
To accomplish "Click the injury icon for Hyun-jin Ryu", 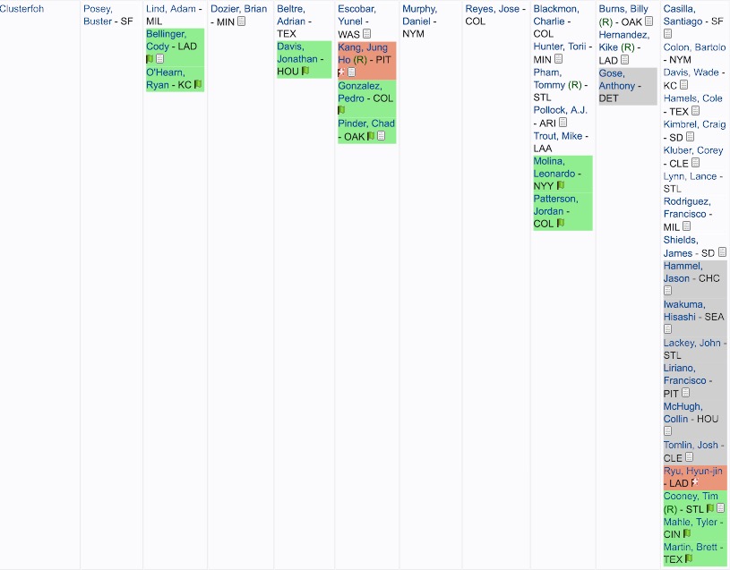I will (695, 482).
